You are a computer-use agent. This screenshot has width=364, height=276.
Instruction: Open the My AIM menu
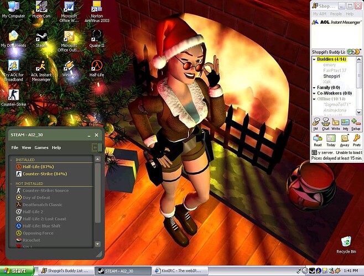[x=319, y=14]
